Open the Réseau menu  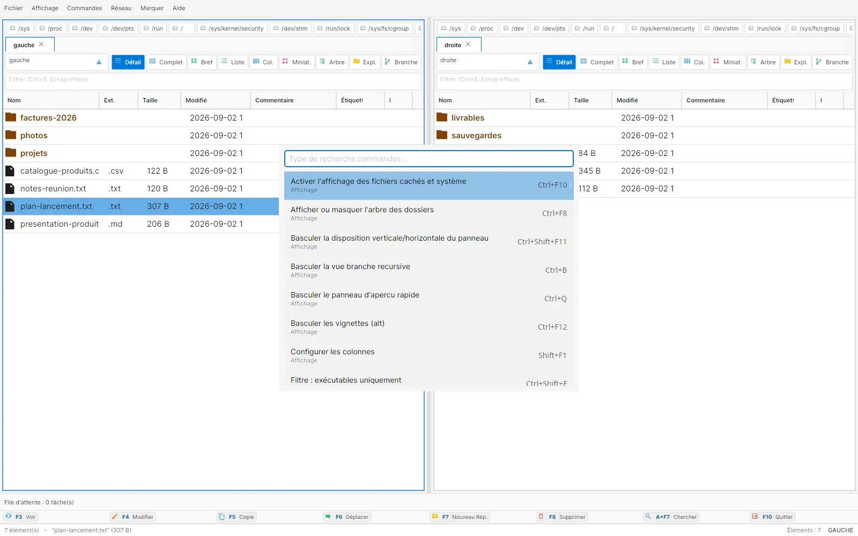tap(121, 8)
